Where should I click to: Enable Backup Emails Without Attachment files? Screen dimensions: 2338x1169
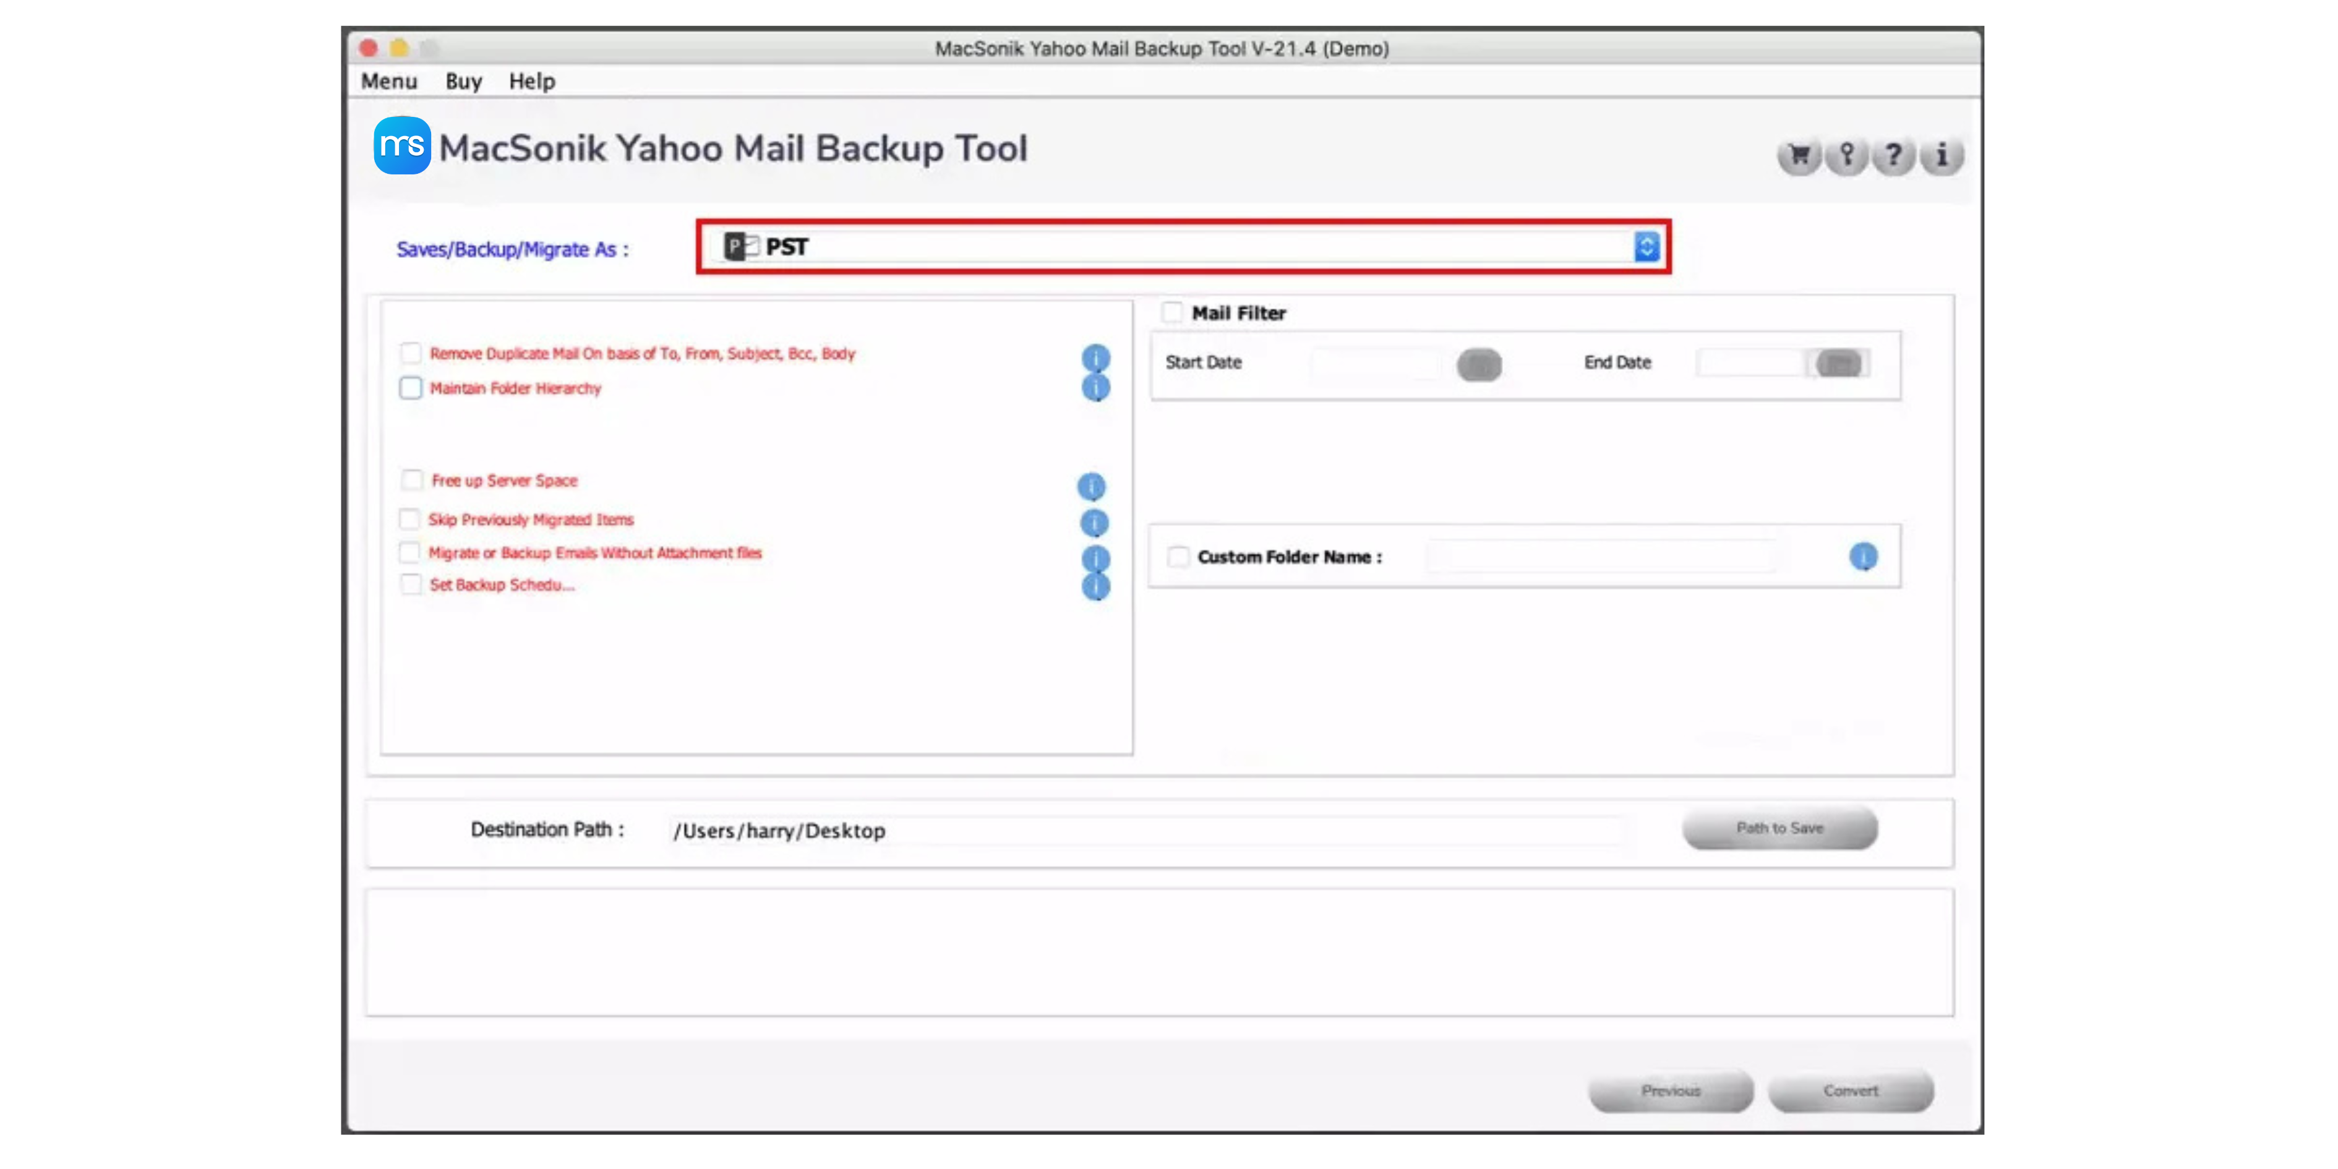click(x=409, y=553)
